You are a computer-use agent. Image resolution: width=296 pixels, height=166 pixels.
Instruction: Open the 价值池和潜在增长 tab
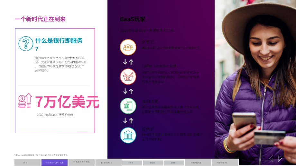click(81, 162)
